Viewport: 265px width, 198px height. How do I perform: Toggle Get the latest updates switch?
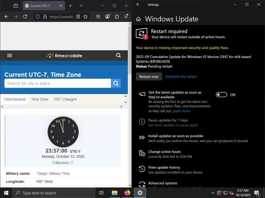[x=222, y=95]
